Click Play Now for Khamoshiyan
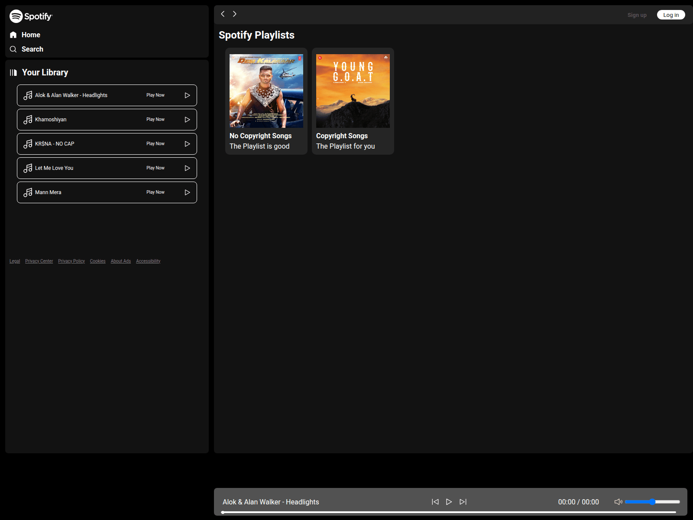The width and height of the screenshot is (693, 520). coord(155,120)
